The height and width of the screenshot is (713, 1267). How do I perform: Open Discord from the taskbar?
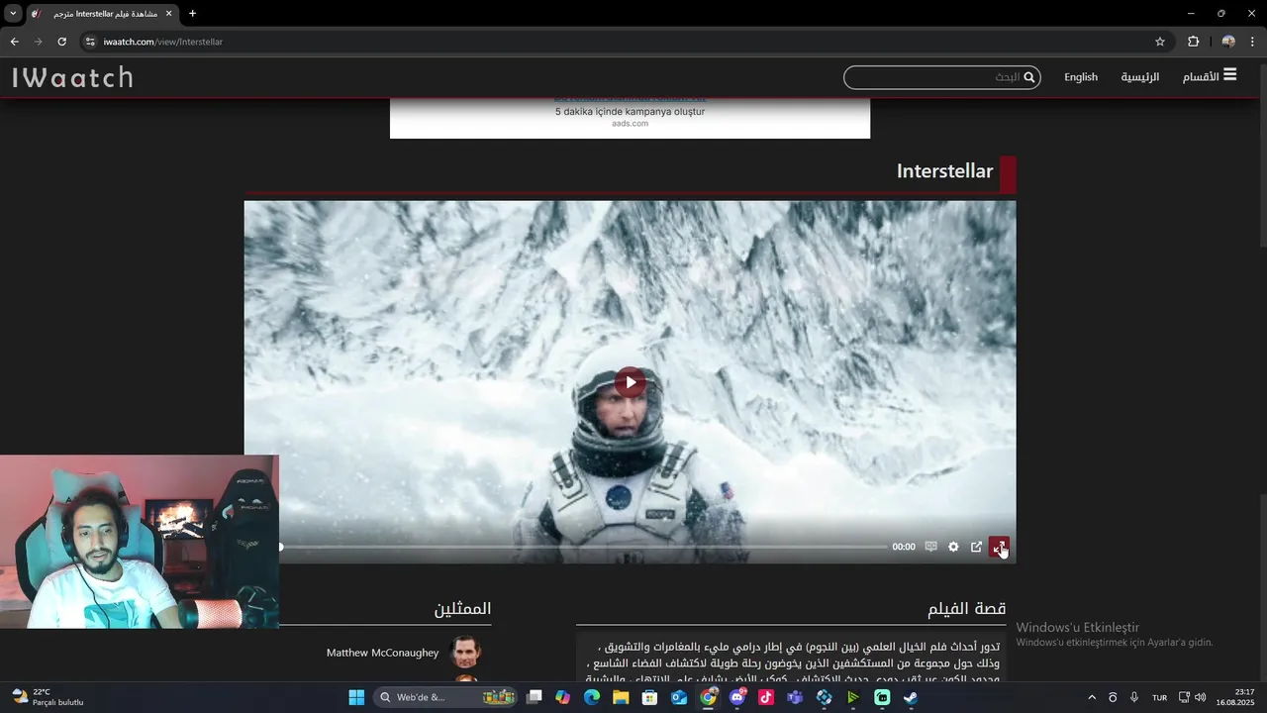coord(737,697)
